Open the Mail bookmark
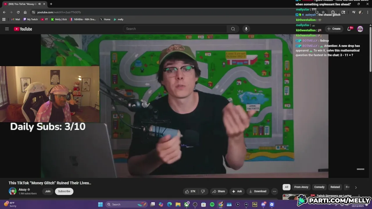372x209 pixels. [x=16, y=19]
